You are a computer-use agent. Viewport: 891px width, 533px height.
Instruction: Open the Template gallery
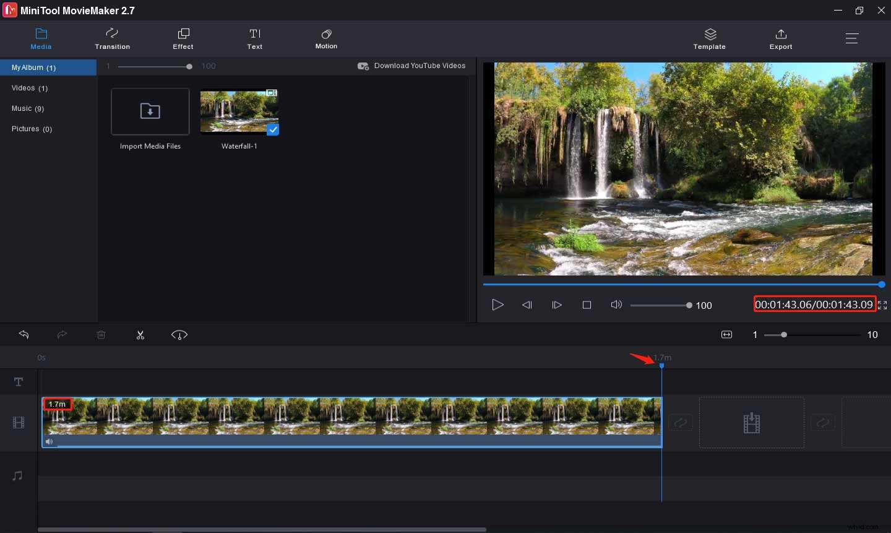[x=709, y=38]
